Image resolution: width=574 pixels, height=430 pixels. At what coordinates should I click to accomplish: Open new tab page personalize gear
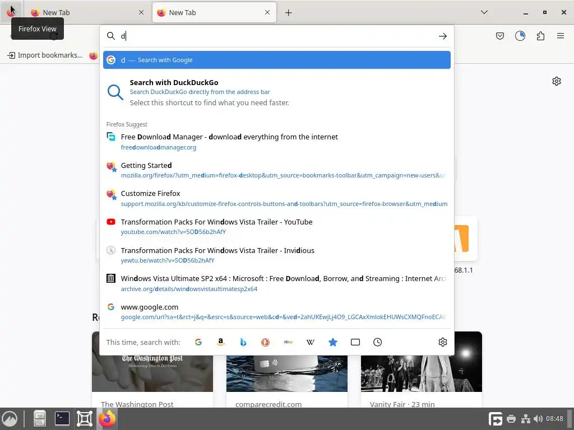click(557, 81)
